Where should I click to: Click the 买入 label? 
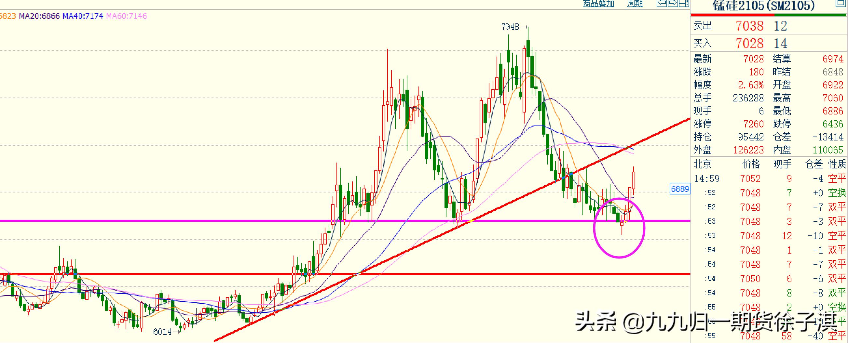click(x=703, y=44)
